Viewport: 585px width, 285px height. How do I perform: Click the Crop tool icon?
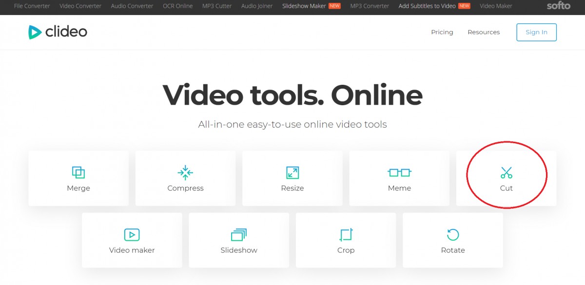click(x=346, y=235)
